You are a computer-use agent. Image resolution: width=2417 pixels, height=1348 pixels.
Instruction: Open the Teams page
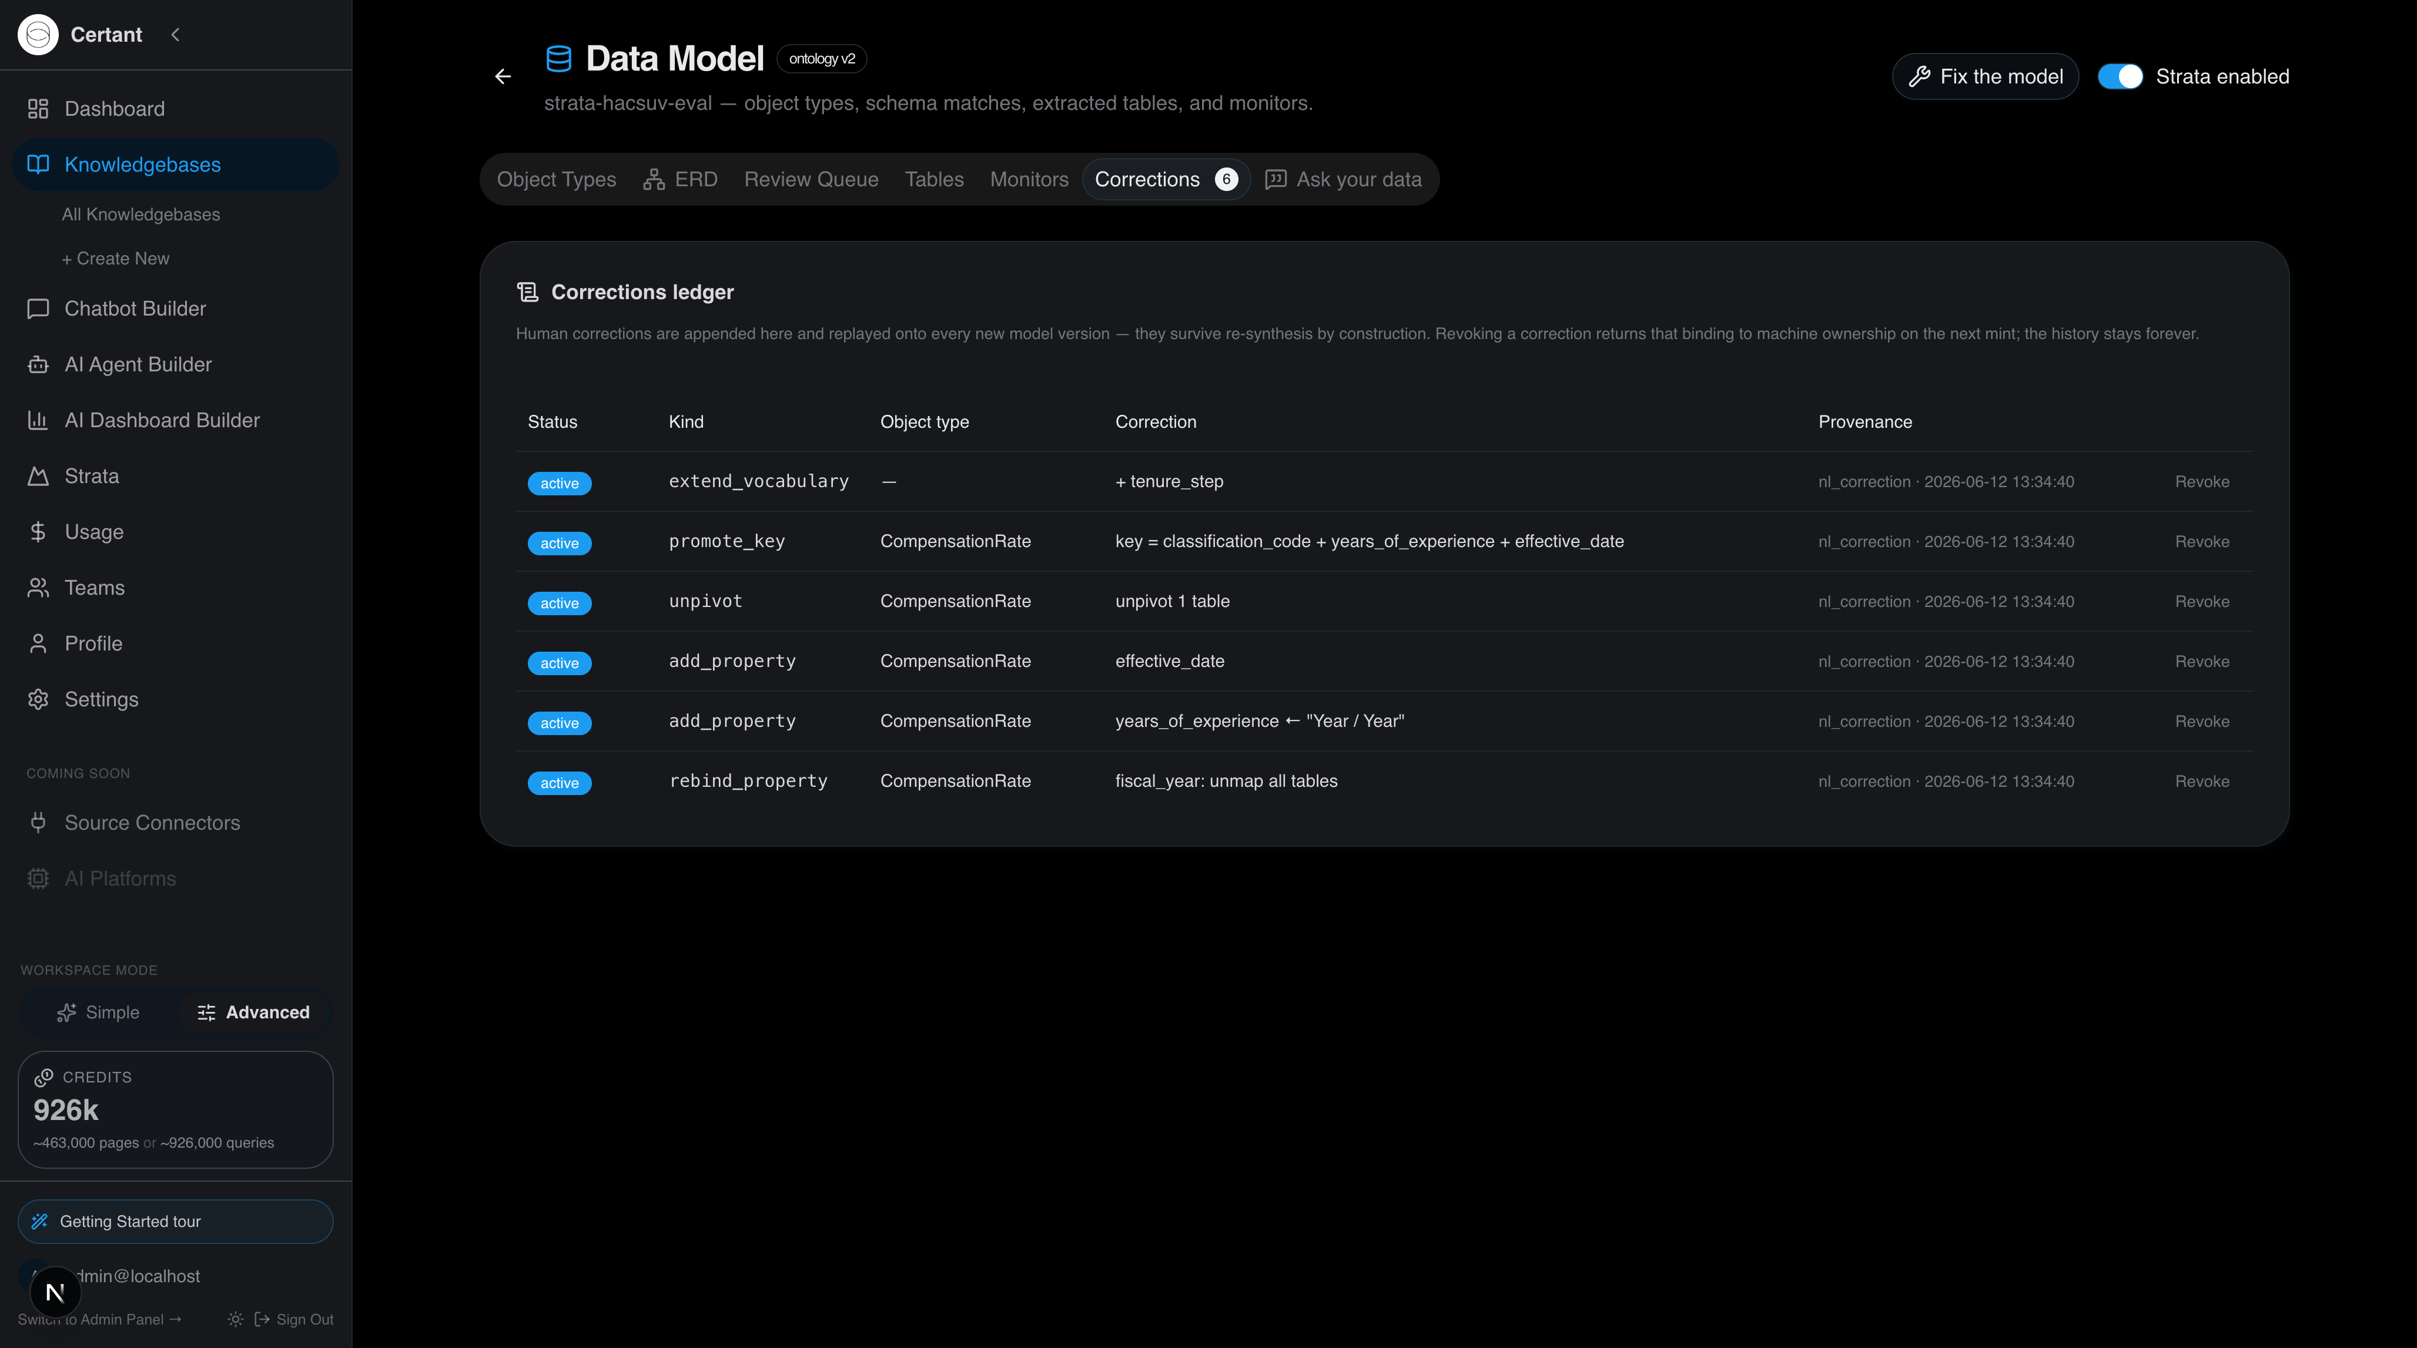click(x=176, y=587)
